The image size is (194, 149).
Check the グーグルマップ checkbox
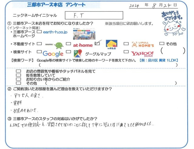(69, 52)
